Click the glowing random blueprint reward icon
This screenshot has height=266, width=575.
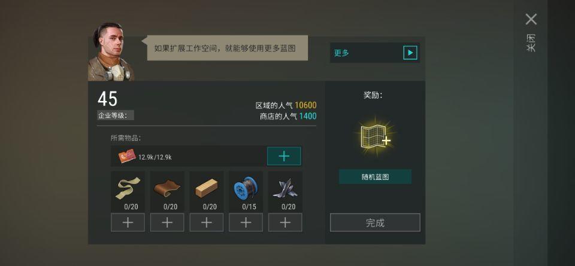click(x=375, y=136)
